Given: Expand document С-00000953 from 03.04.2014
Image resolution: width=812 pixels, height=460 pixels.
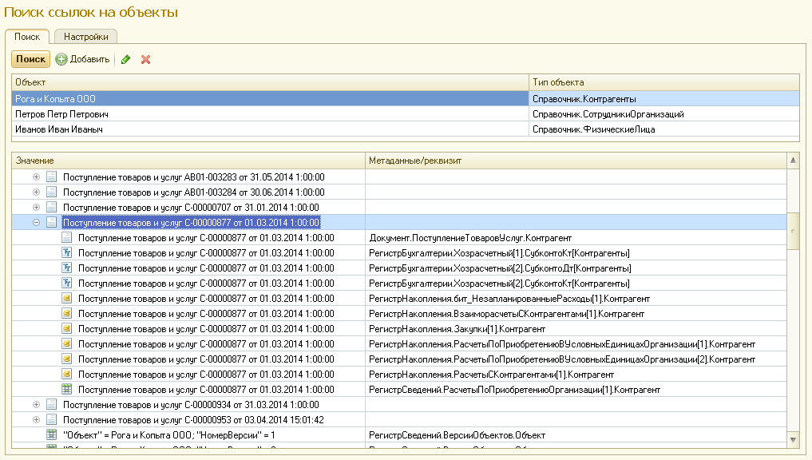Looking at the screenshot, I should pos(36,420).
